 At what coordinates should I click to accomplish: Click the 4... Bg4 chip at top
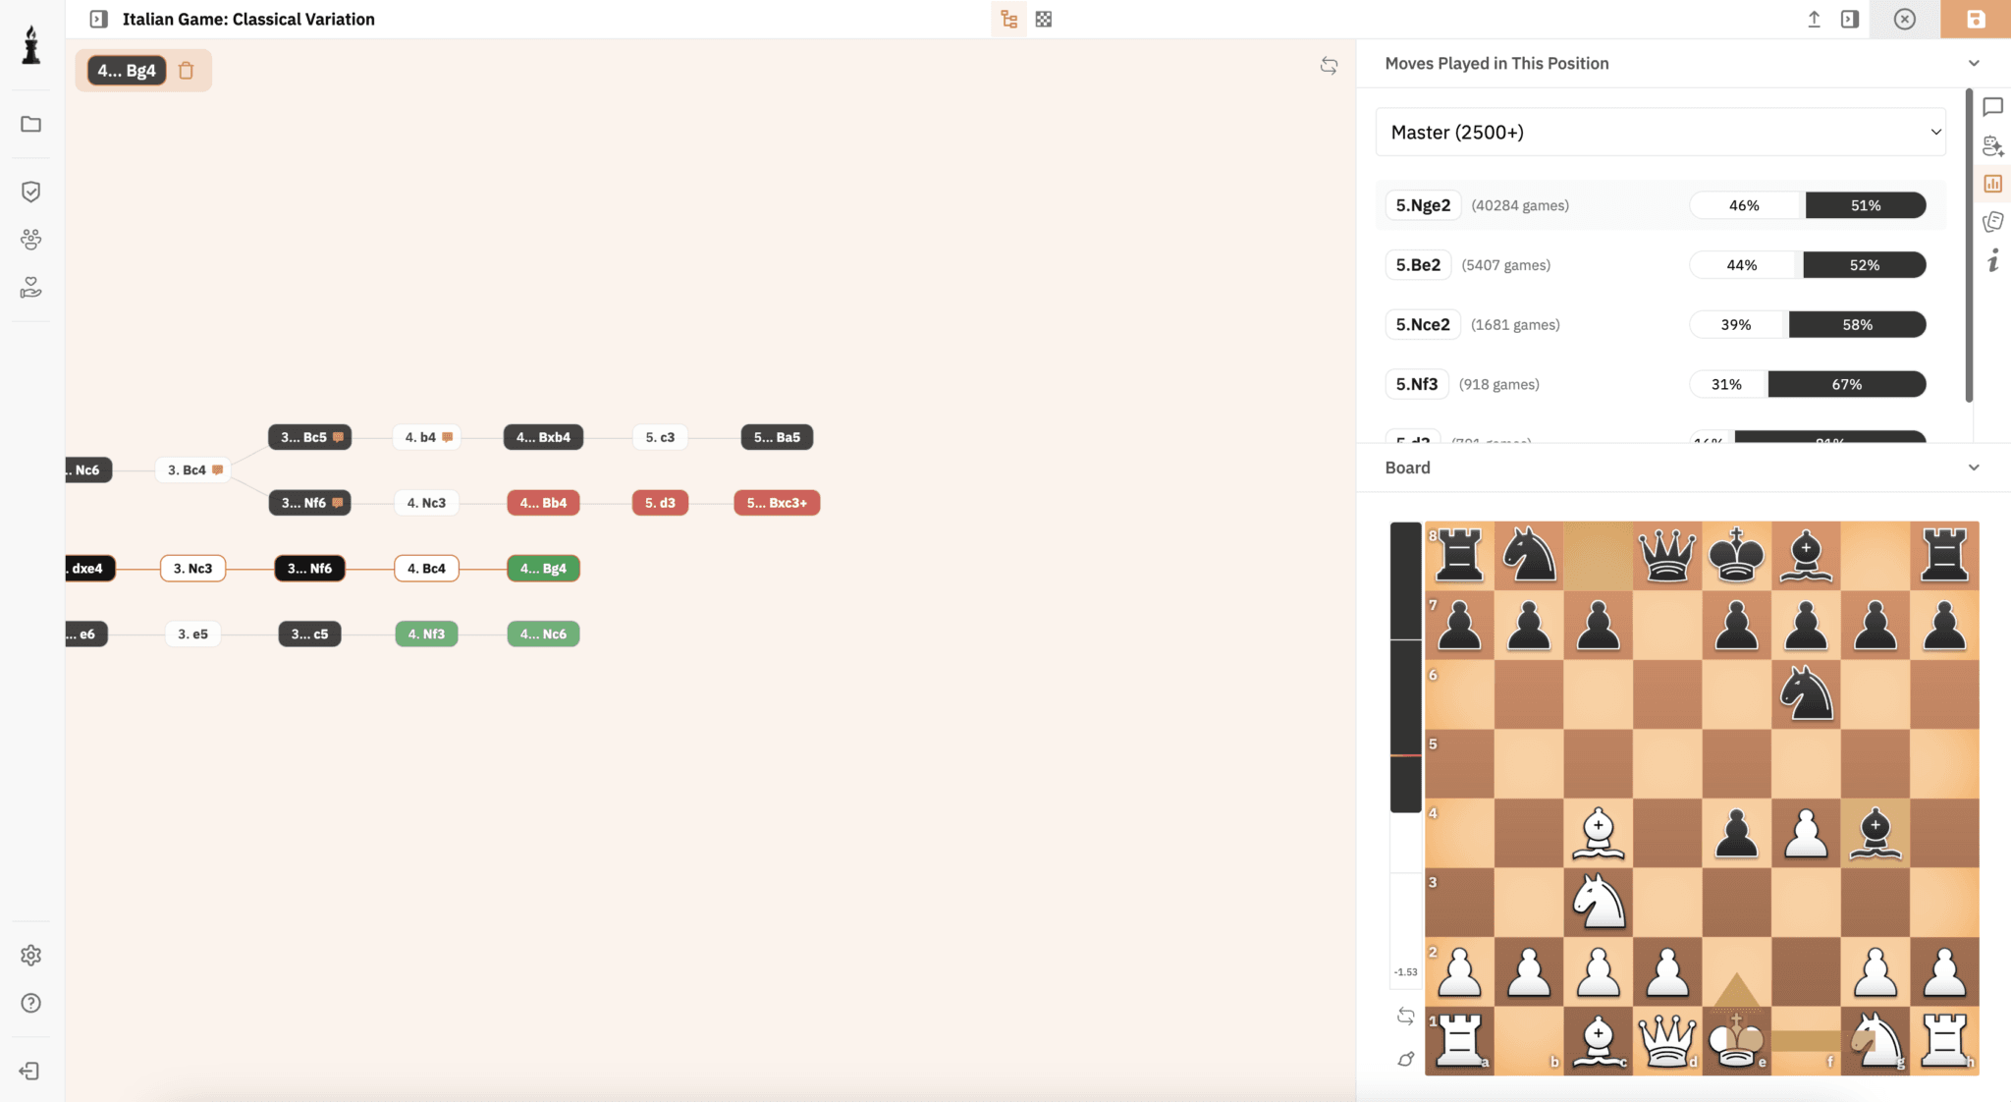coord(127,71)
